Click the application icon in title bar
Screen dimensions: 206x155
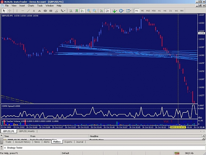2,2
